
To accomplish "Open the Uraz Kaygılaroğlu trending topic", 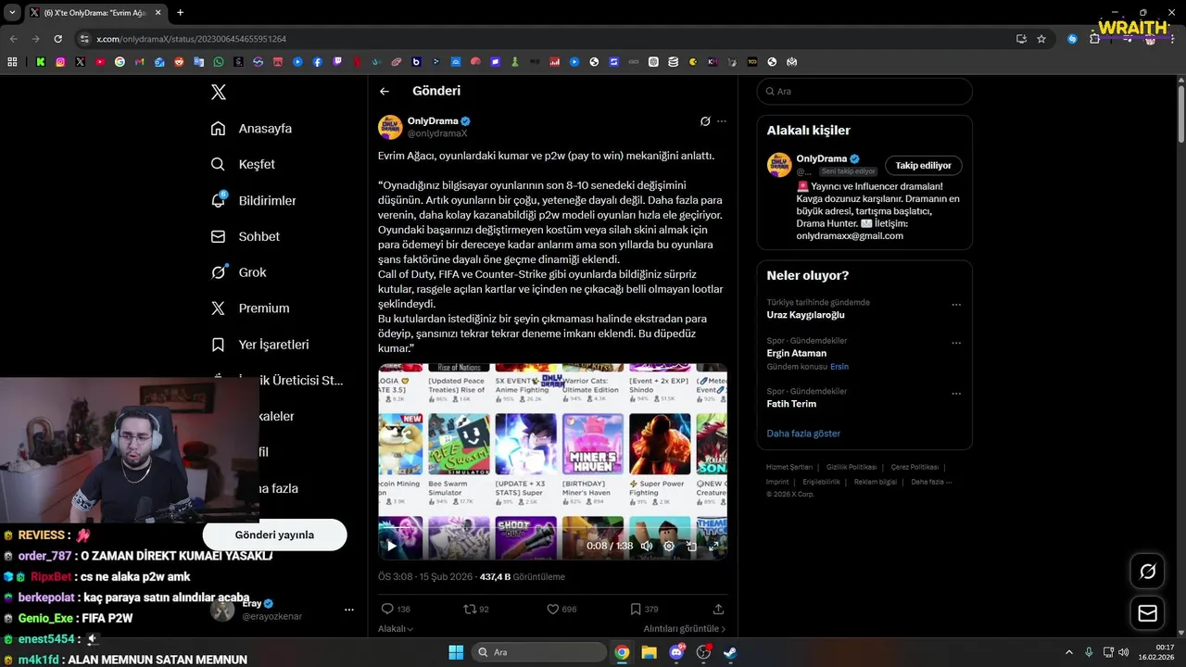I will click(805, 315).
